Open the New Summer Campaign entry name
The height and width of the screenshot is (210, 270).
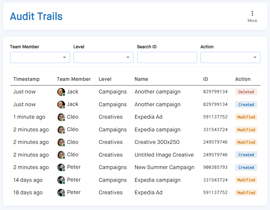(164, 167)
